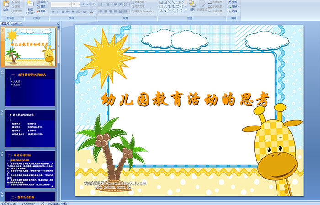The height and width of the screenshot is (205, 320).
Task: Select the Right Arrow shape in gallery
Action: pos(177,7)
